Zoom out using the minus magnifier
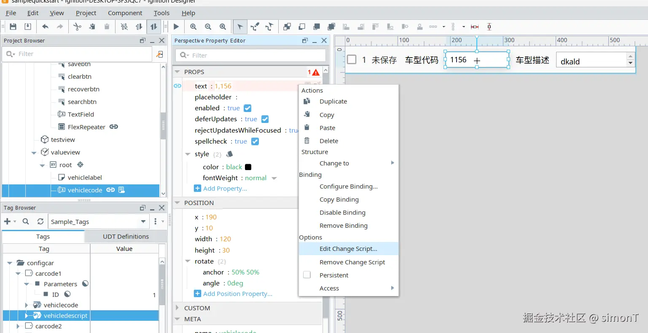This screenshot has height=333, width=648. pyautogui.click(x=208, y=27)
